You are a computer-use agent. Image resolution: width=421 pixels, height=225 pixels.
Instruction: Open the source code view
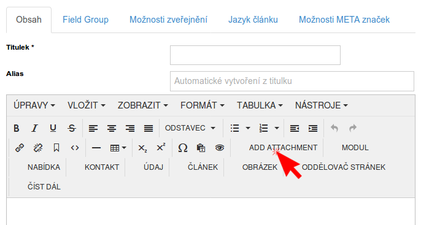point(75,148)
